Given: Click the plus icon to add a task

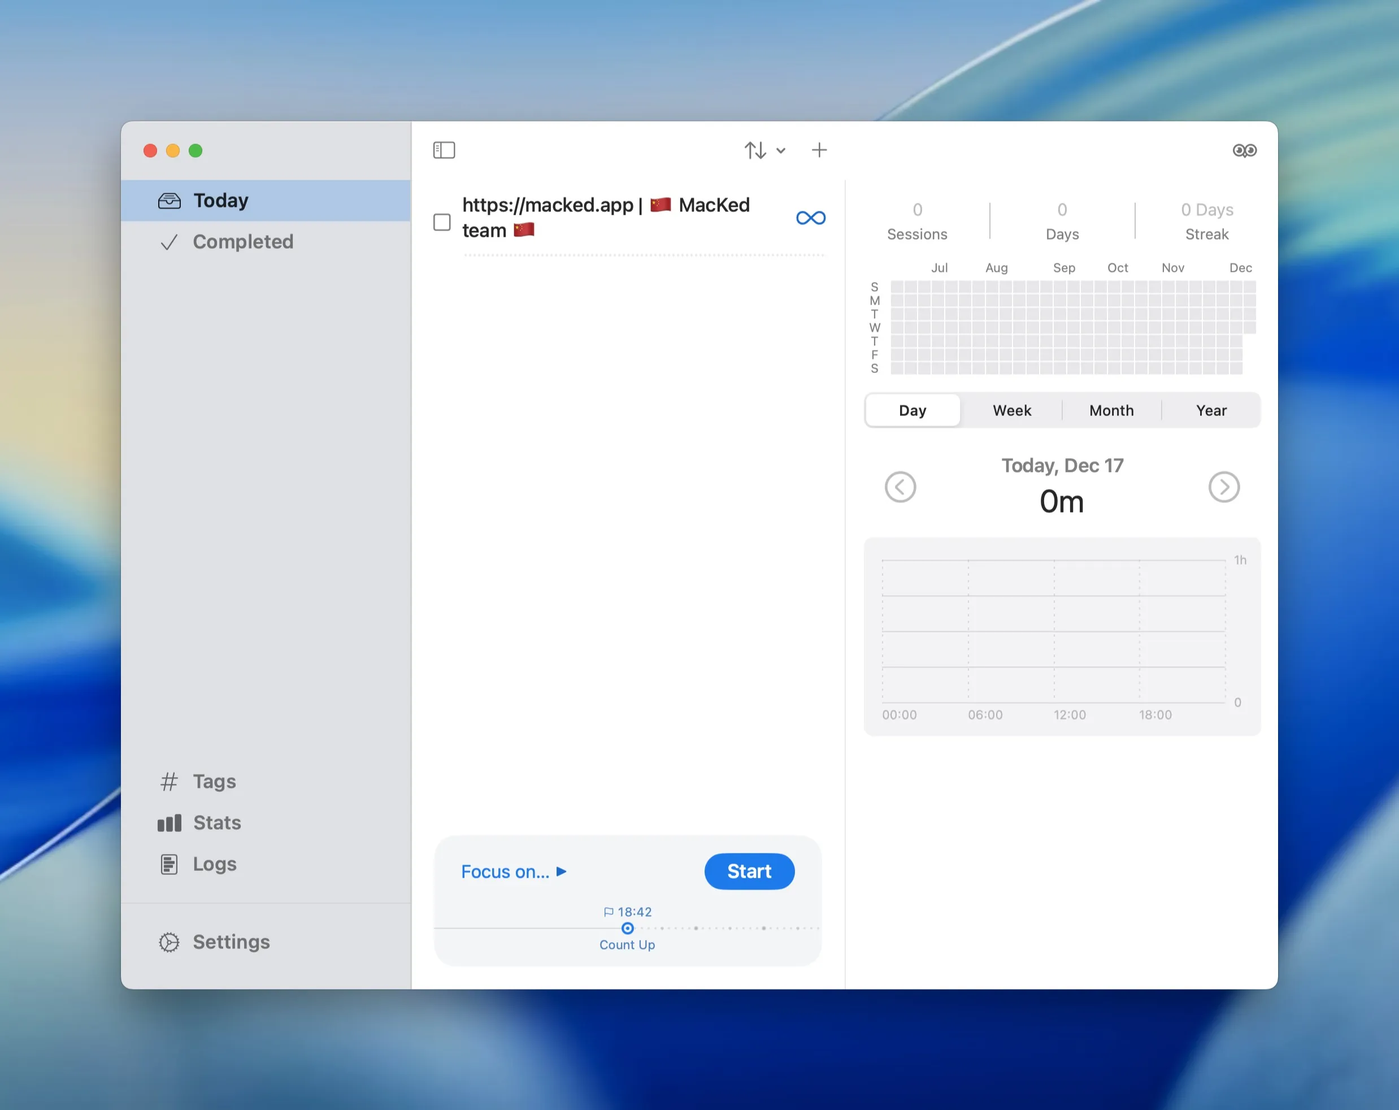Looking at the screenshot, I should [x=819, y=150].
